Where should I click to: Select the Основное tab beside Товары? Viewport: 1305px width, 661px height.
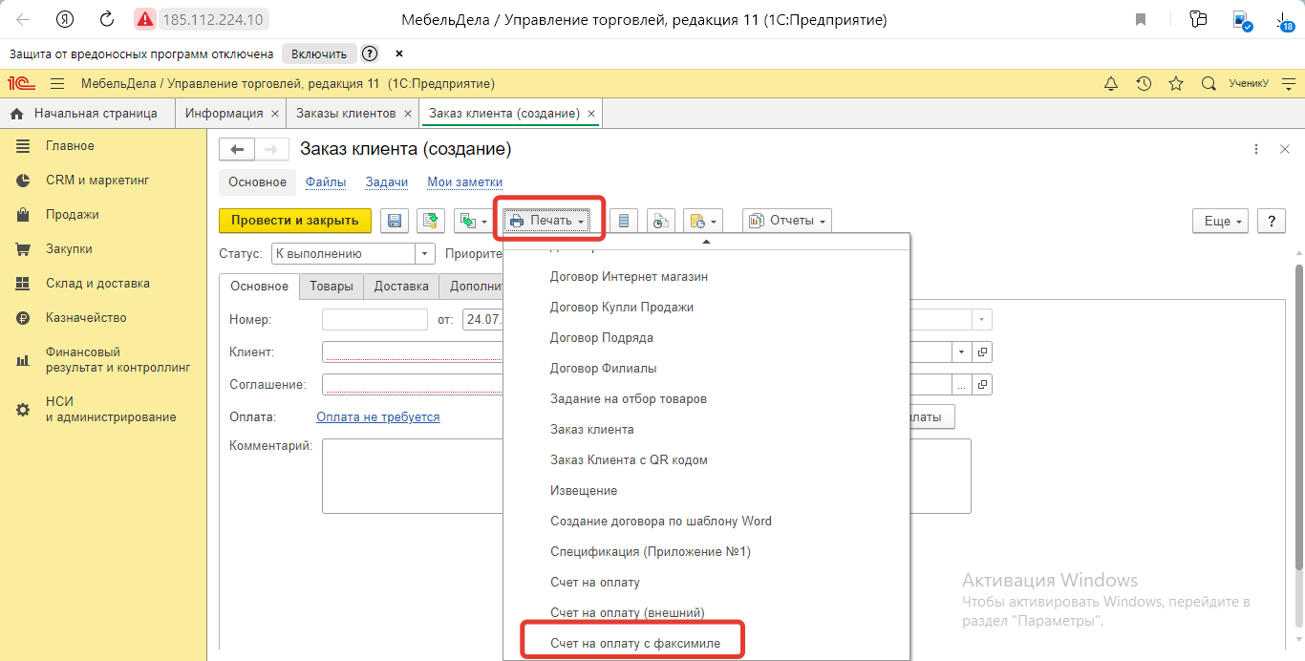point(259,287)
